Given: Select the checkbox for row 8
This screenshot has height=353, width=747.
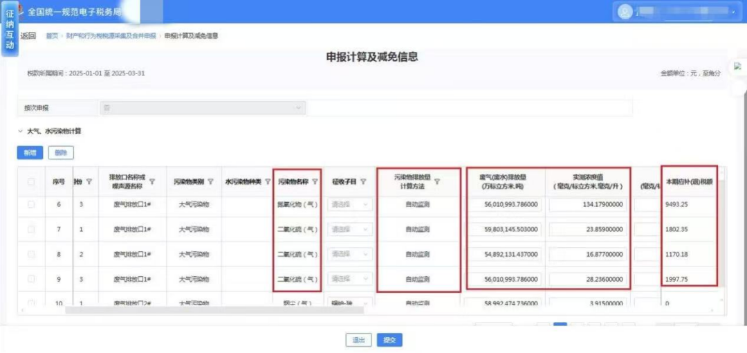Looking at the screenshot, I should 31,255.
